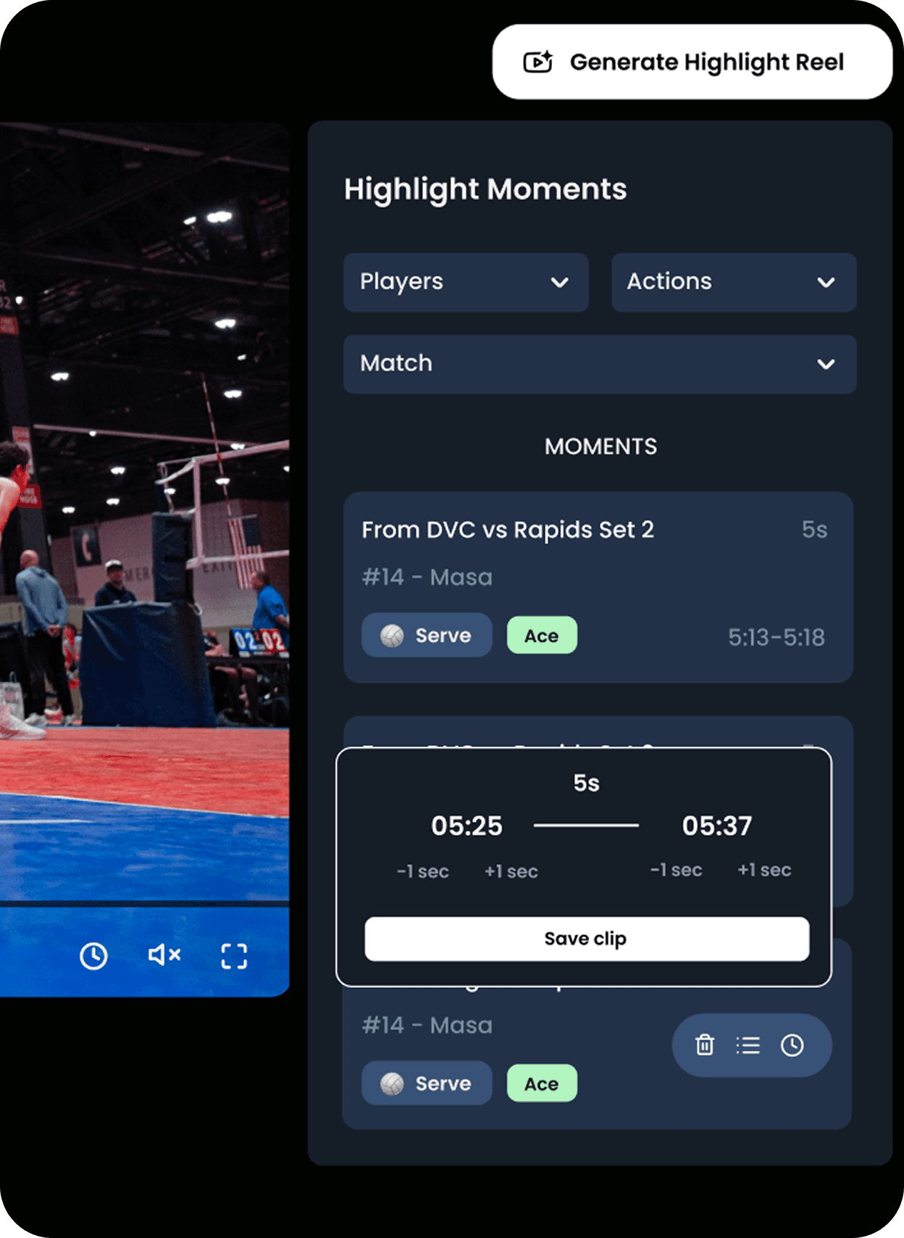Screen dimensions: 904x1238
Task: Click the 5:13-5:18 timestamp
Action: point(777,637)
